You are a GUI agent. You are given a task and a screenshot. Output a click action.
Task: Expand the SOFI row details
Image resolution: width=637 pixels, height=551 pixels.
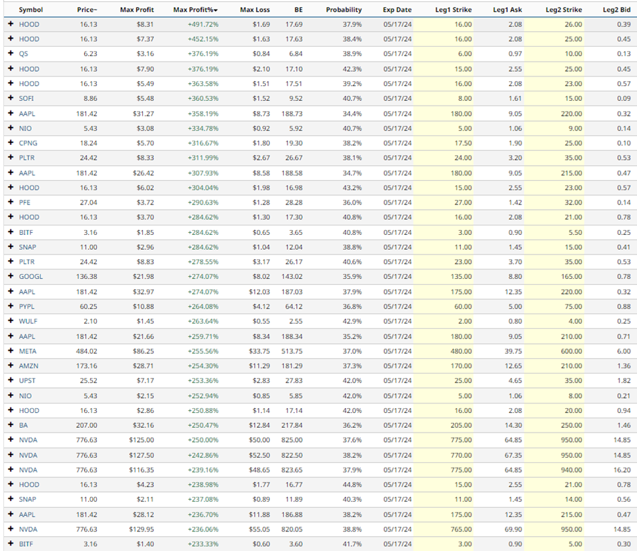pos(10,99)
